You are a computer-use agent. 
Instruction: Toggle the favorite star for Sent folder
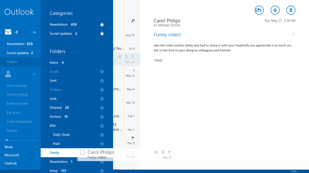102,81
